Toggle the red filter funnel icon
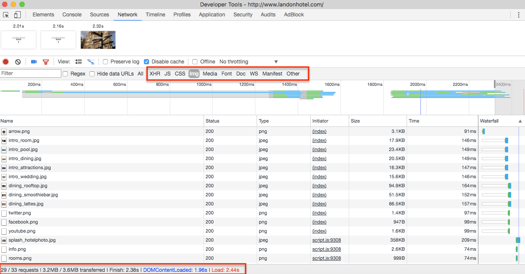 [46, 62]
